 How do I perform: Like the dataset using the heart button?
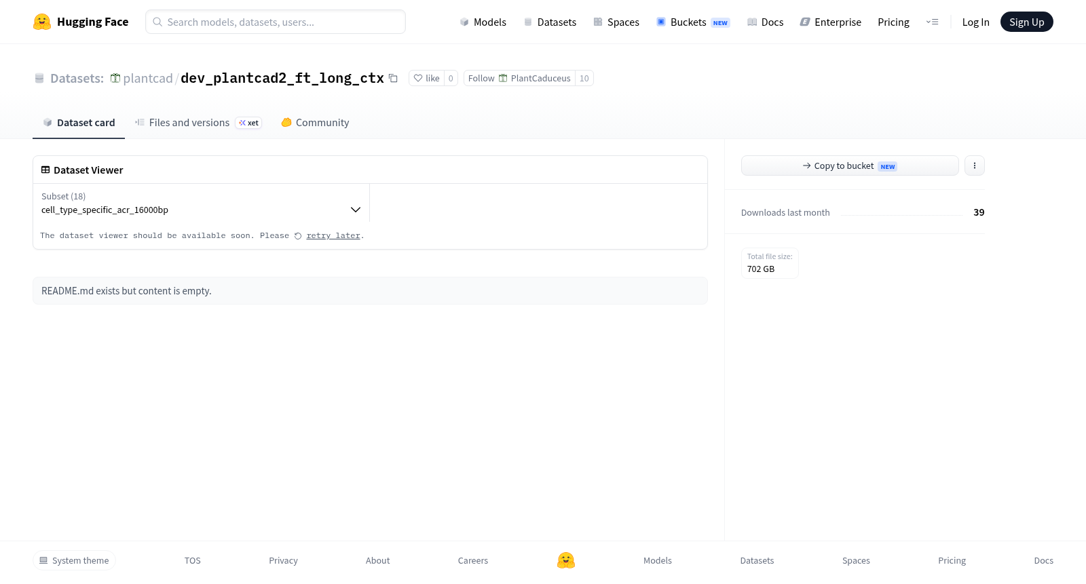tap(427, 78)
